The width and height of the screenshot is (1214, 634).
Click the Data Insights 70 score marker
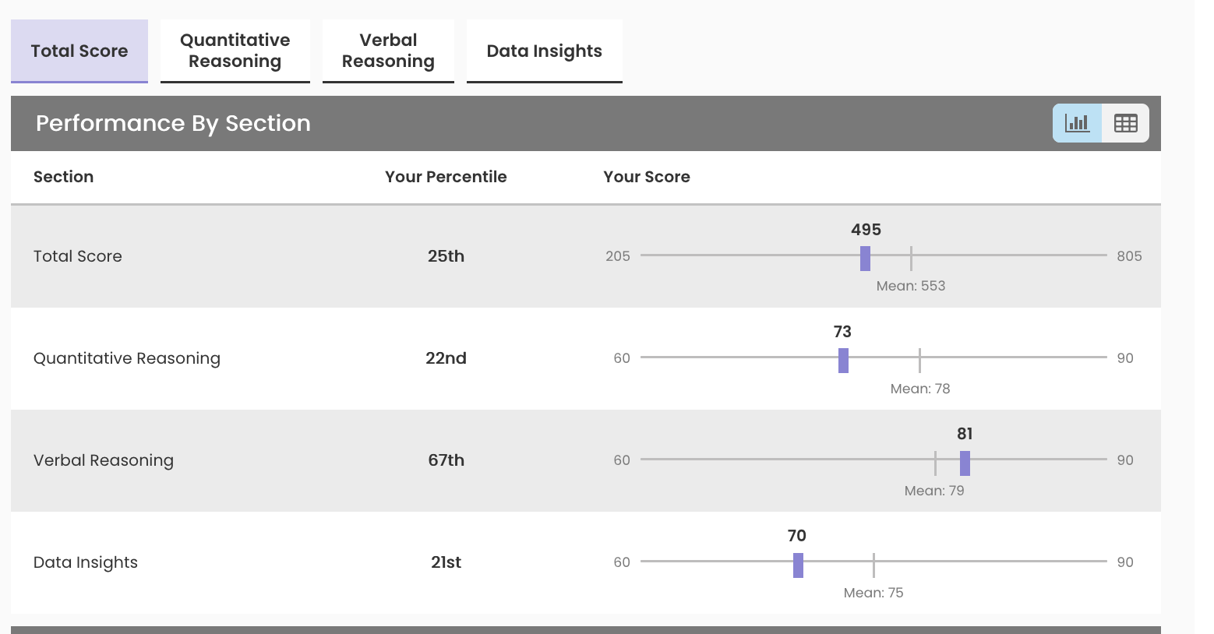tap(798, 565)
